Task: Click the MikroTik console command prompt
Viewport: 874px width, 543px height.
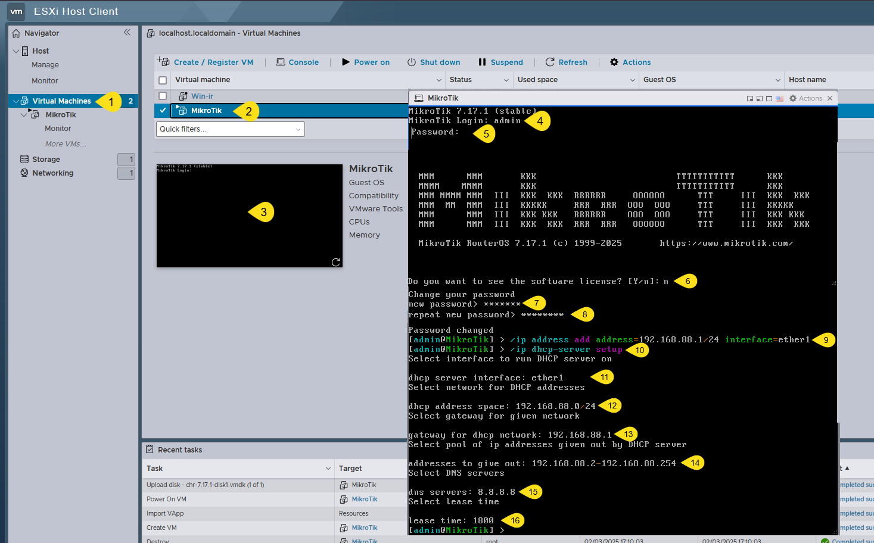Action: tap(457, 530)
